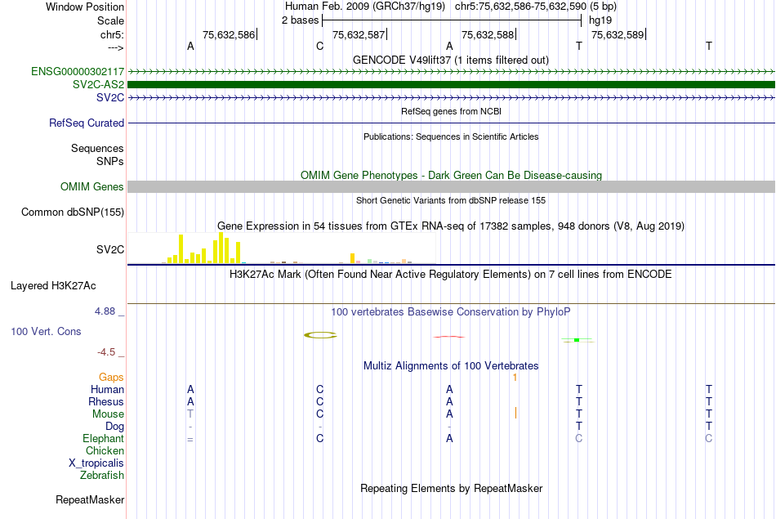Select the Zebrafish species row label

102,475
